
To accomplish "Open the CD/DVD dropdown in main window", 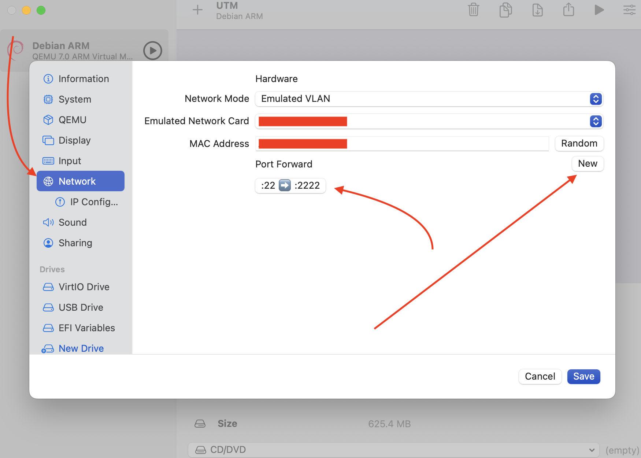I will (393, 450).
